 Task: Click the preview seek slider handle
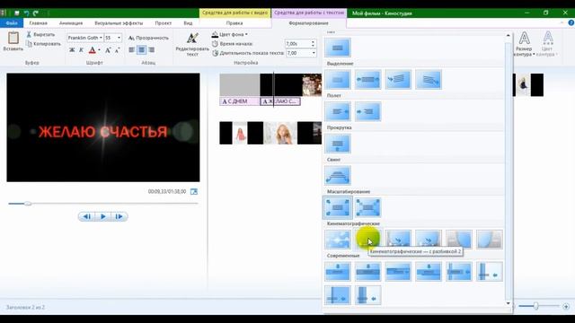[28, 204]
